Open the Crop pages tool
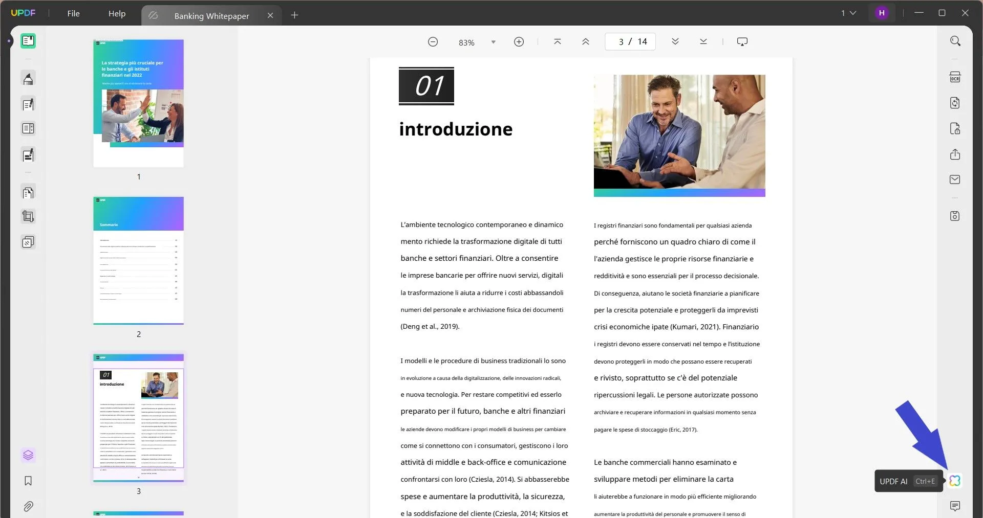983x518 pixels. pyautogui.click(x=28, y=216)
